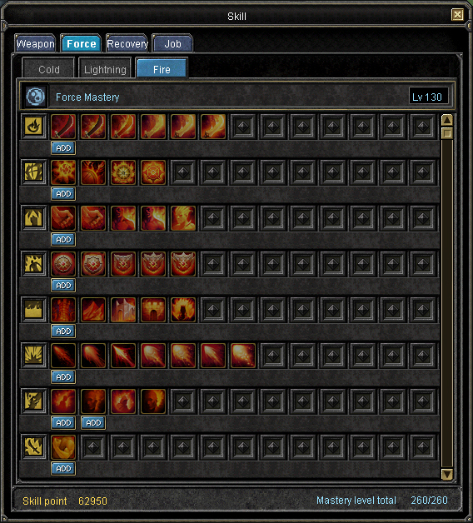The image size is (473, 523).
Task: Open the Cold force sub-tab
Action: coord(48,69)
